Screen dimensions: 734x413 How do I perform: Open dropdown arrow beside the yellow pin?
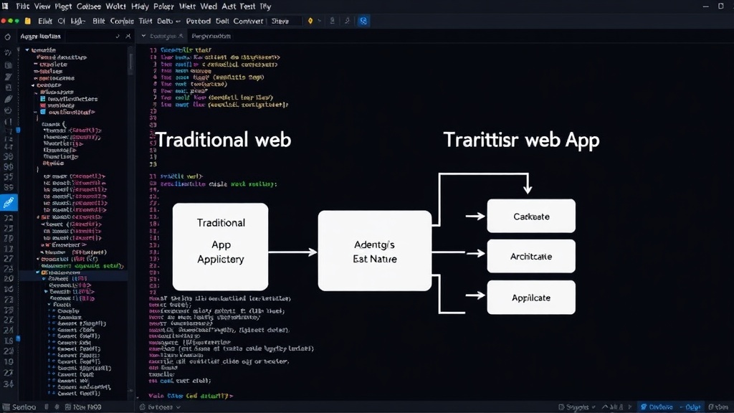(320, 21)
